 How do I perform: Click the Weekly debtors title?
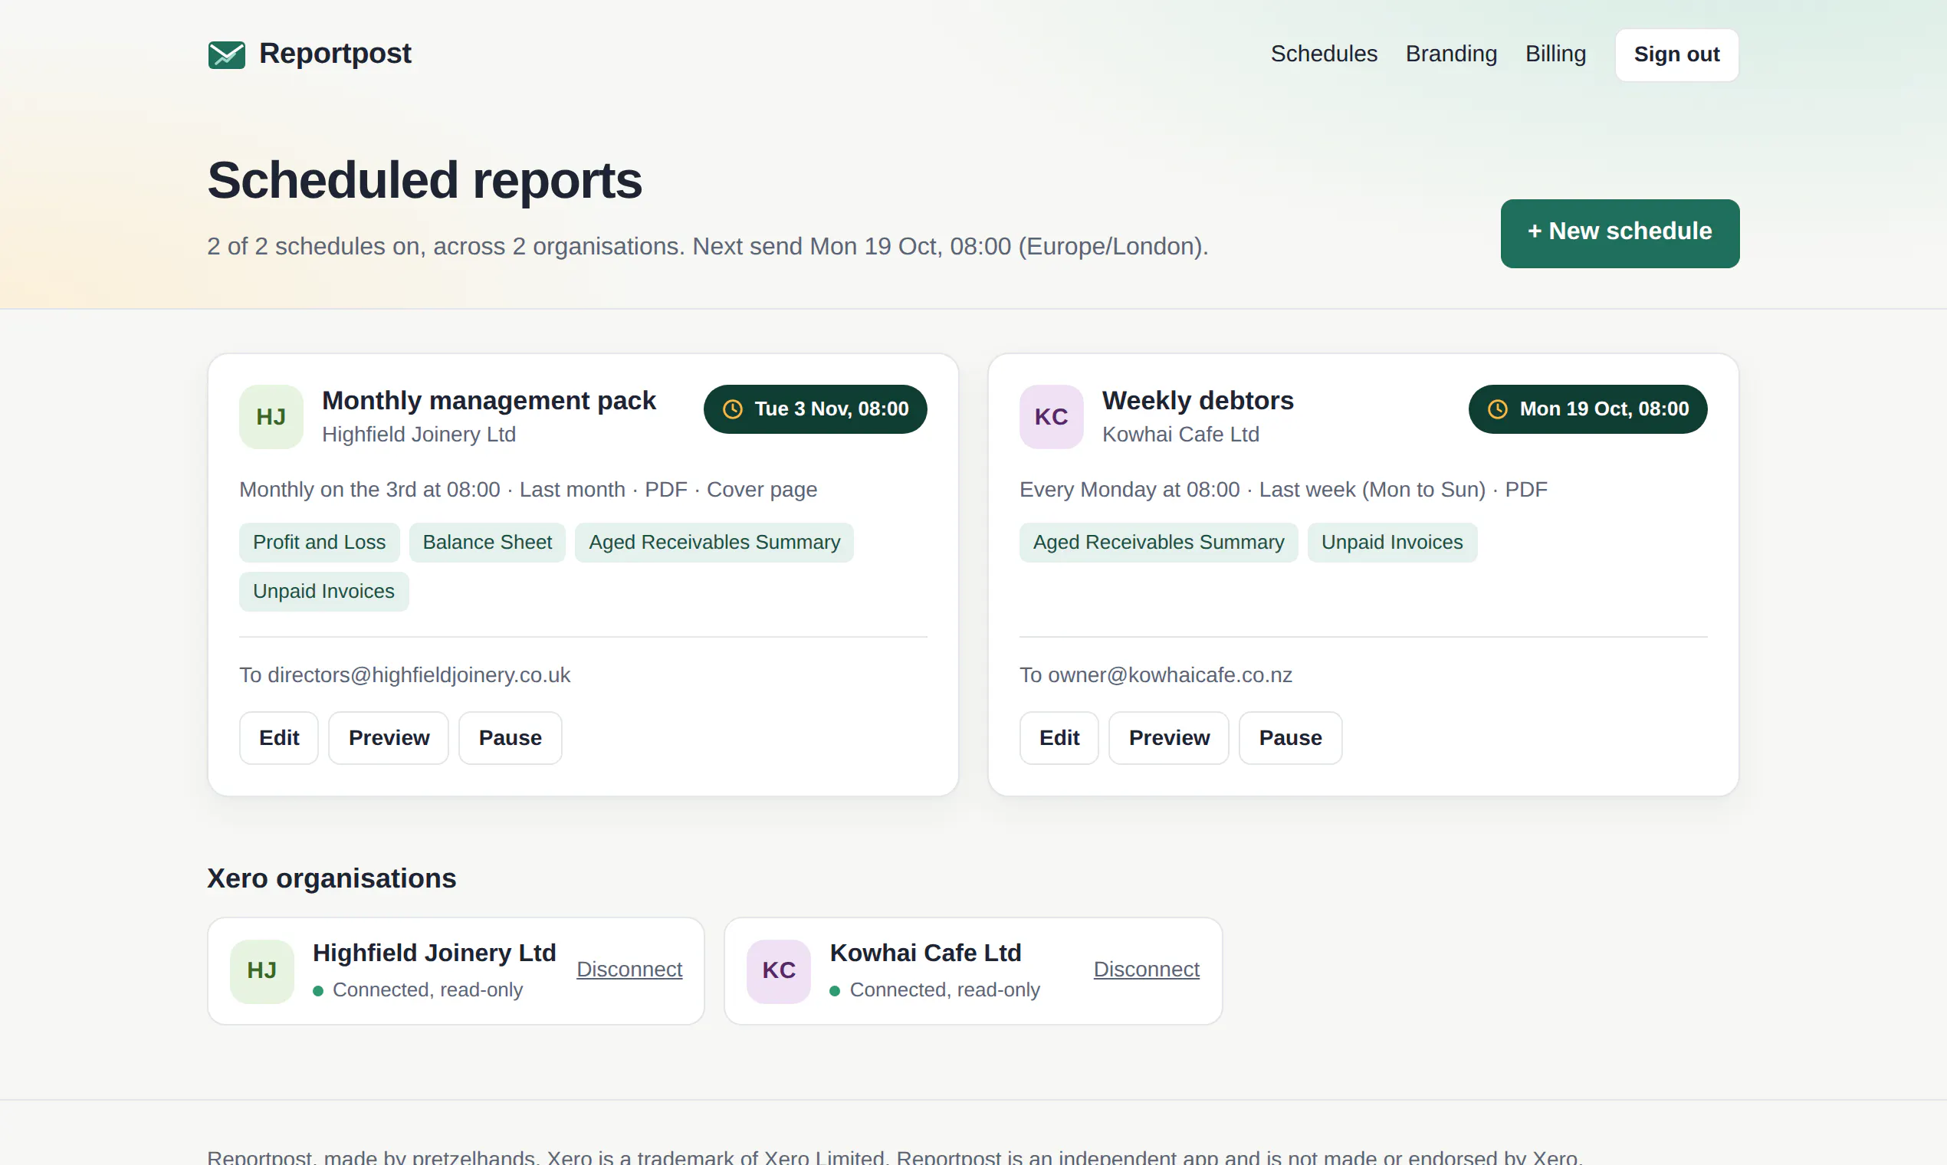(1197, 400)
